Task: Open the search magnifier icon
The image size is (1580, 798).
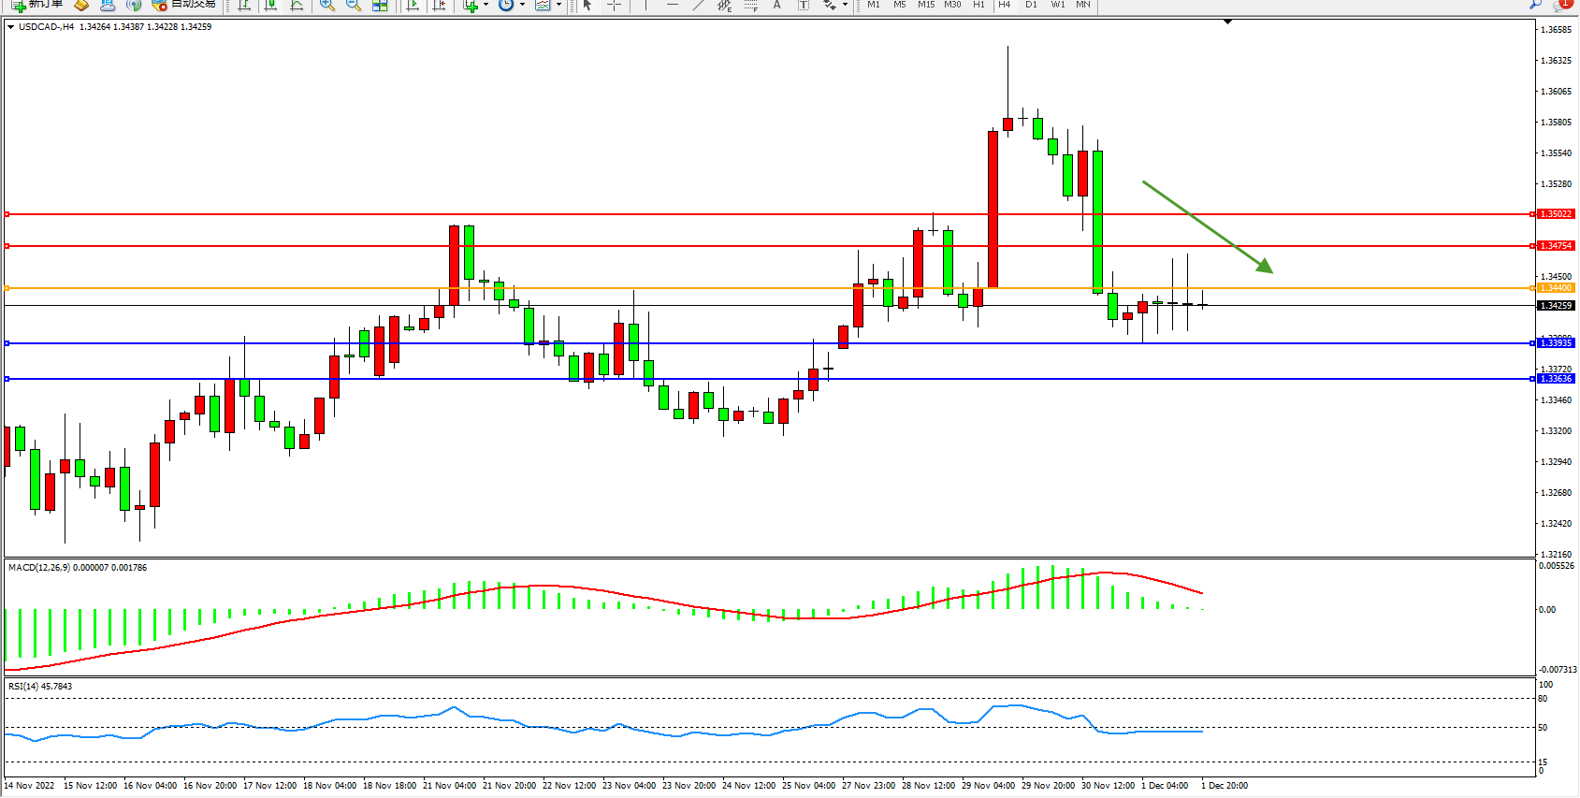Action: click(x=1535, y=5)
